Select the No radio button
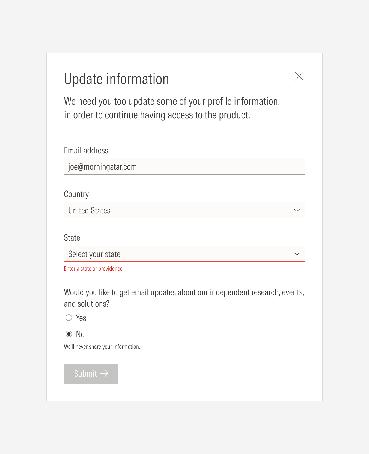 tap(69, 334)
